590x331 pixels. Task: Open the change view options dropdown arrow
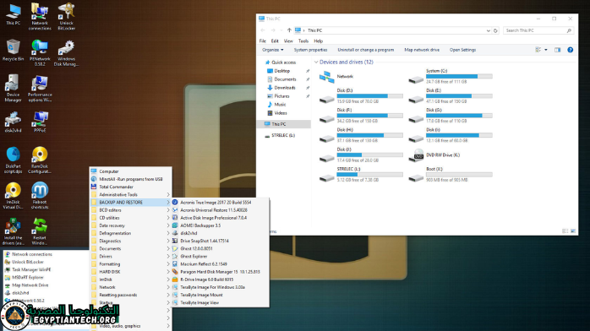tap(546, 50)
